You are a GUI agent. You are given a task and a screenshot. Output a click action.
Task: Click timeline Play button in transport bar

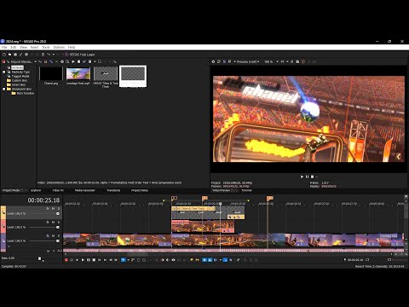83,260
